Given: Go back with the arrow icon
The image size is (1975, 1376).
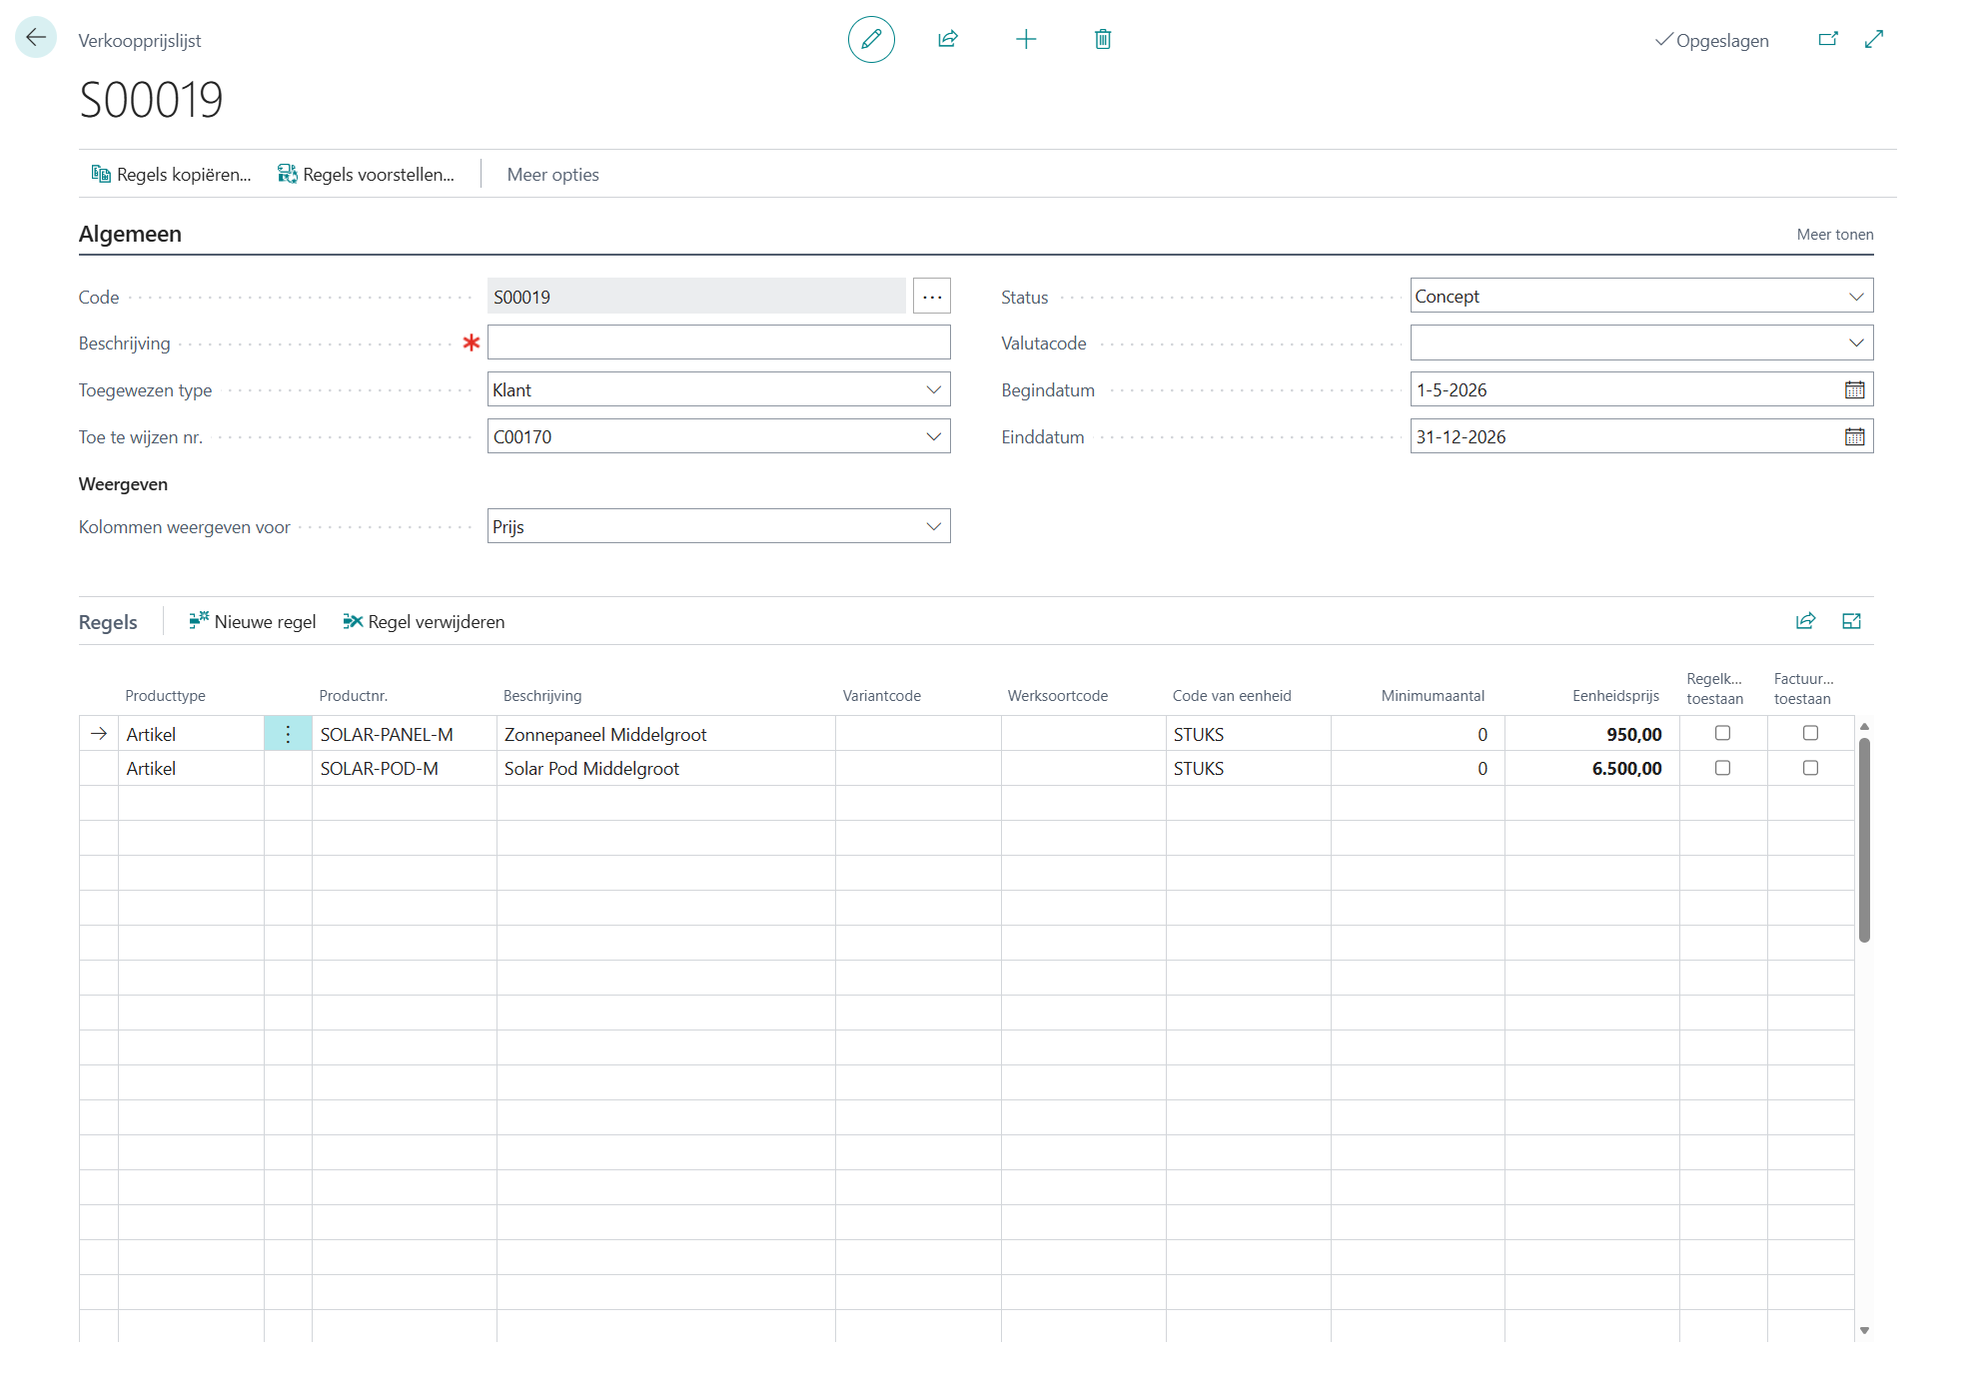Looking at the screenshot, I should click(36, 38).
